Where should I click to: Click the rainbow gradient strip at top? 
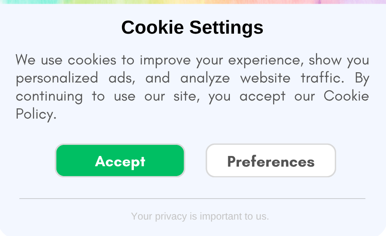(193, 2)
